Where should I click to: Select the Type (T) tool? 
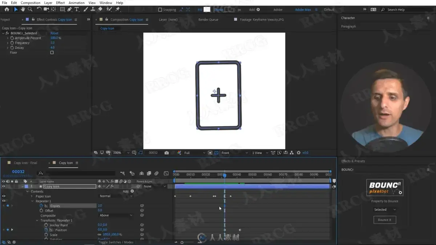point(77,9)
